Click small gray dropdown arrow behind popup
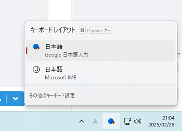182x131 pixels. click(x=179, y=54)
